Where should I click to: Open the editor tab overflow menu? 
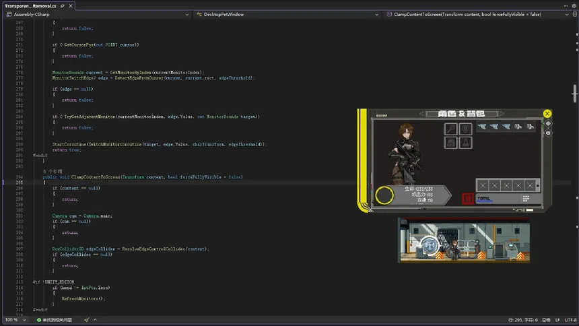[566, 6]
